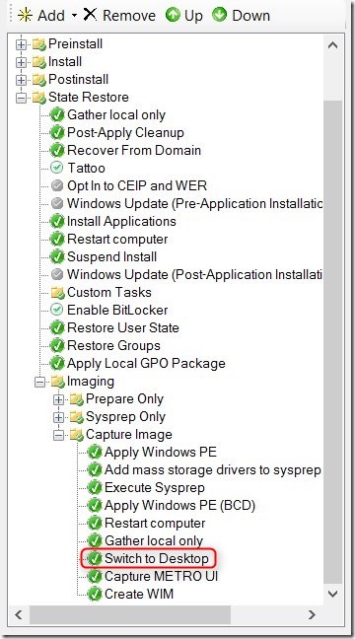
Task: Click the horizontal scrollbar right arrow
Action: pos(312,614)
